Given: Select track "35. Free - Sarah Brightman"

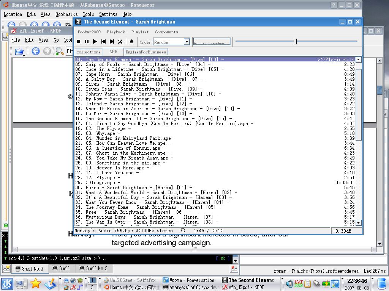Looking at the screenshot, I should (x=215, y=212).
